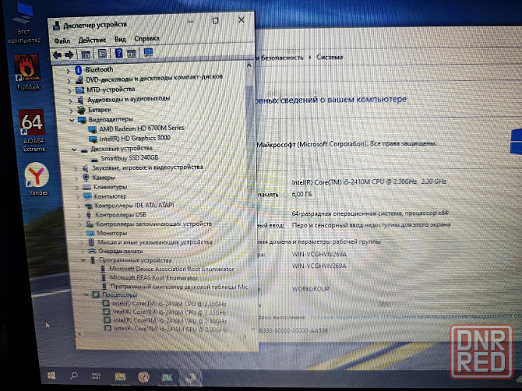Select the Камеры category icon
The image size is (522, 391).
[x=86, y=178]
